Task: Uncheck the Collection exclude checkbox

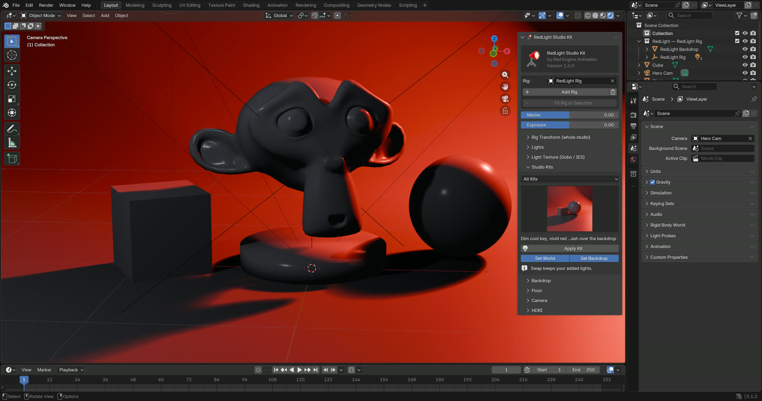Action: tap(737, 33)
